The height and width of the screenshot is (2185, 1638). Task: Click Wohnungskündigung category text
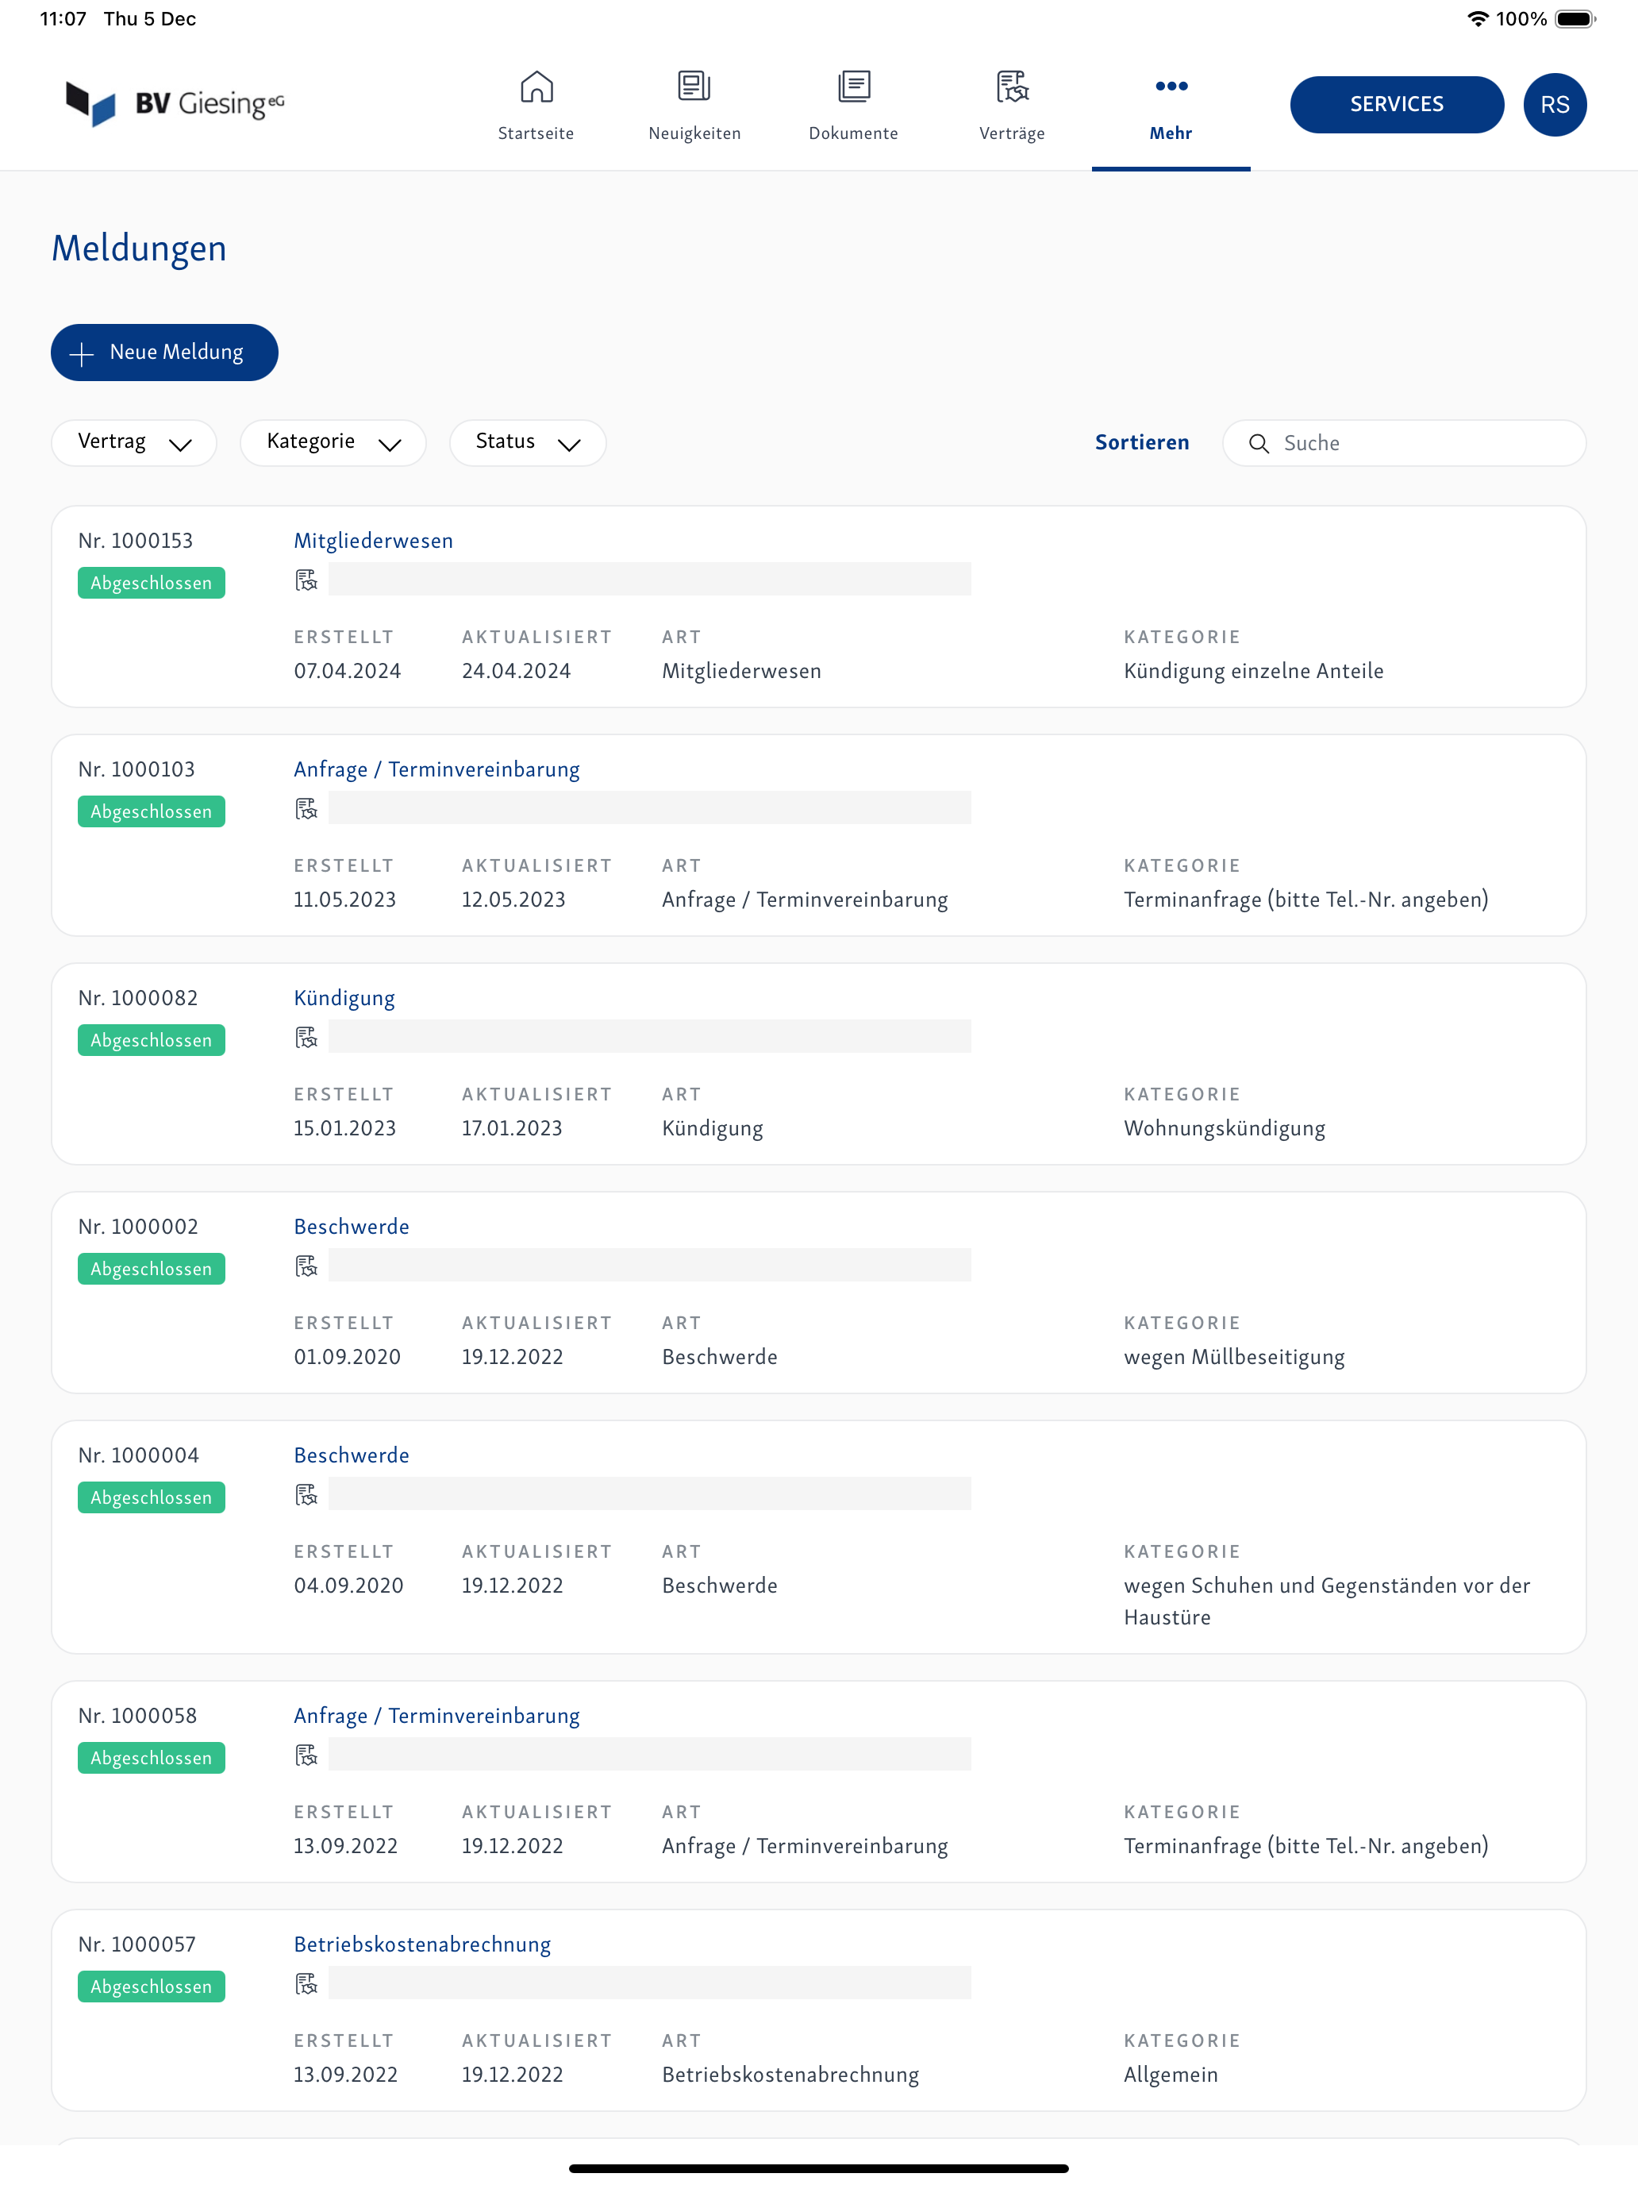tap(1225, 1129)
